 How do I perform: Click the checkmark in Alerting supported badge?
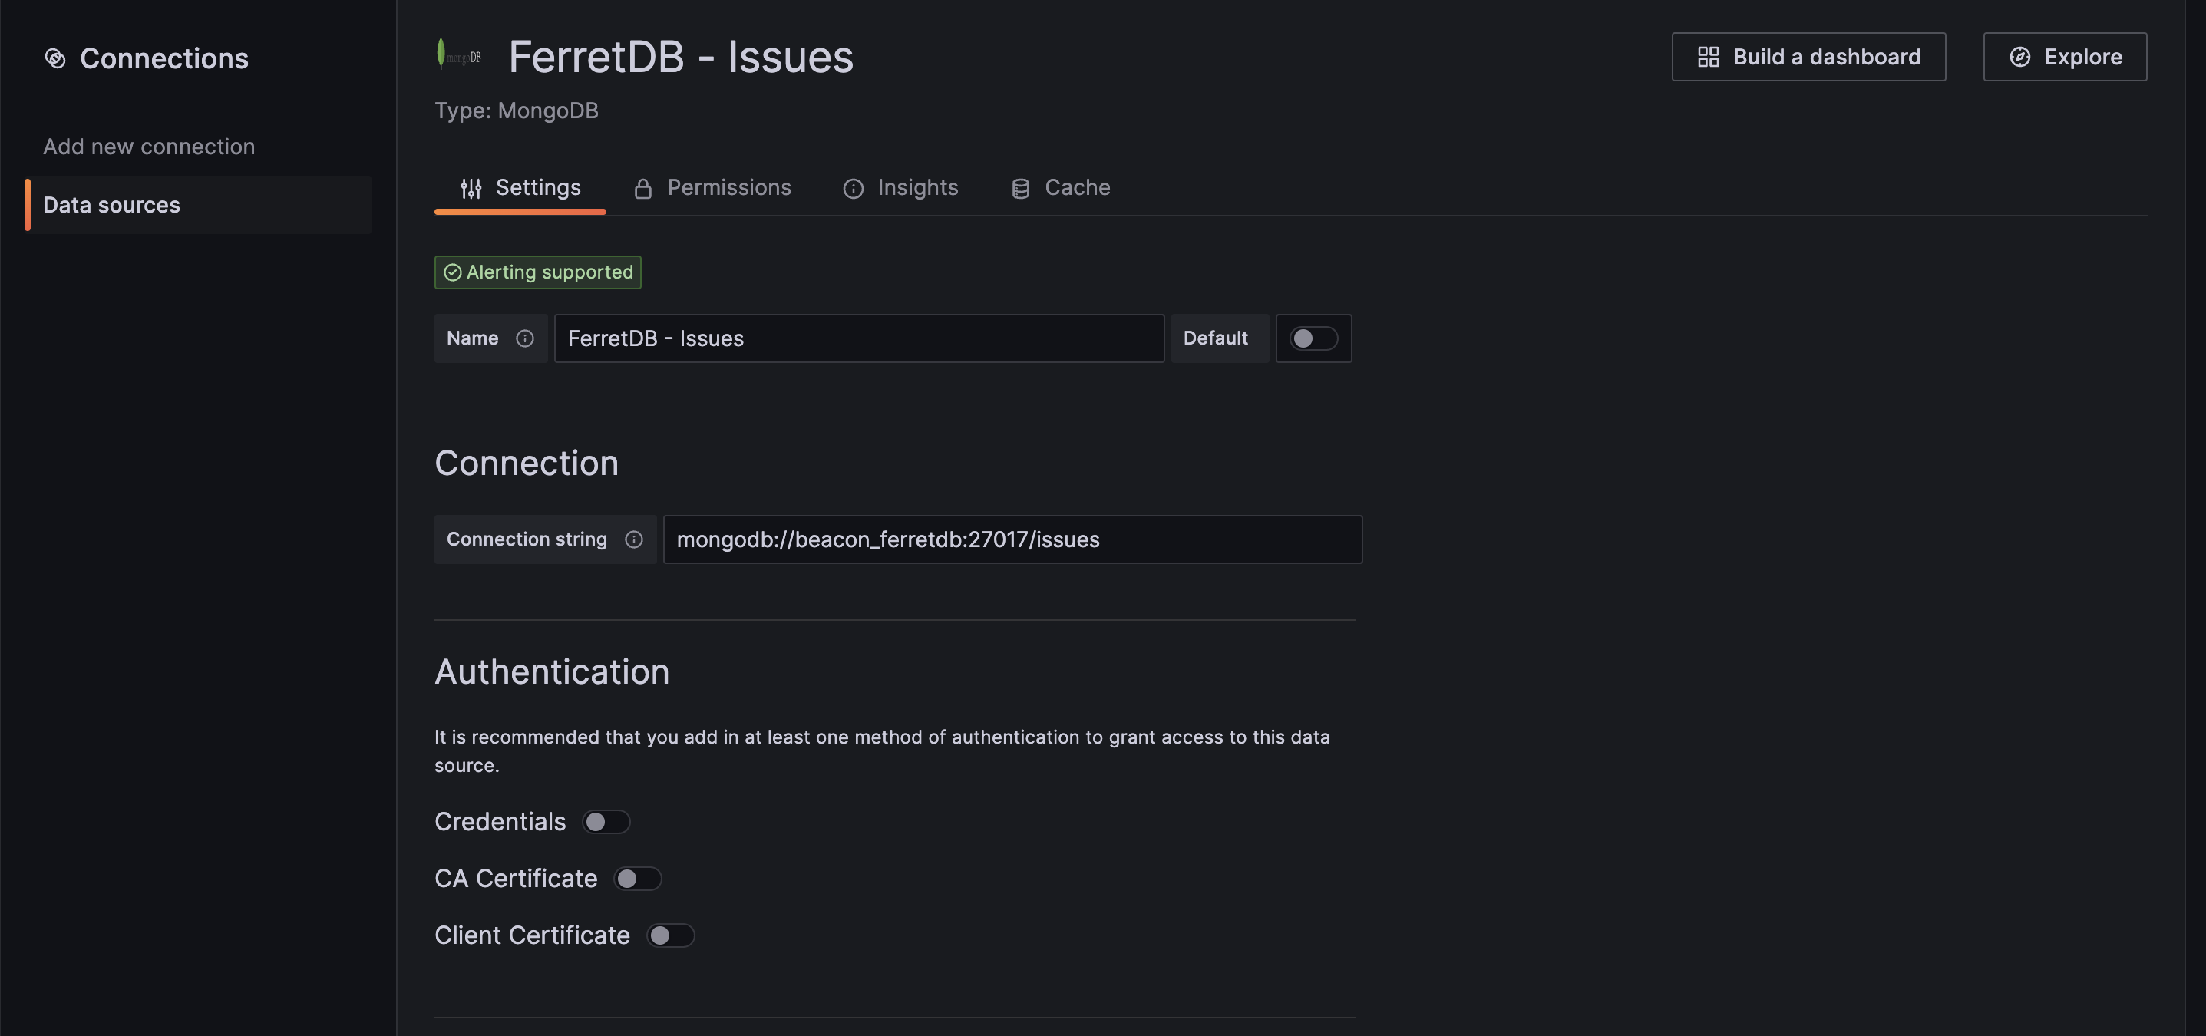452,272
